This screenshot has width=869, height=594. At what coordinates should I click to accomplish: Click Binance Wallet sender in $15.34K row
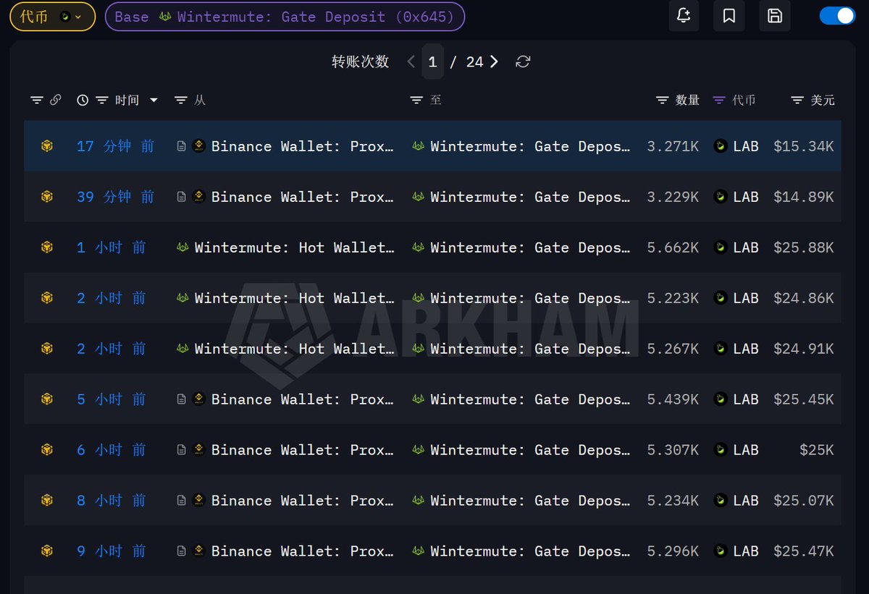(303, 146)
